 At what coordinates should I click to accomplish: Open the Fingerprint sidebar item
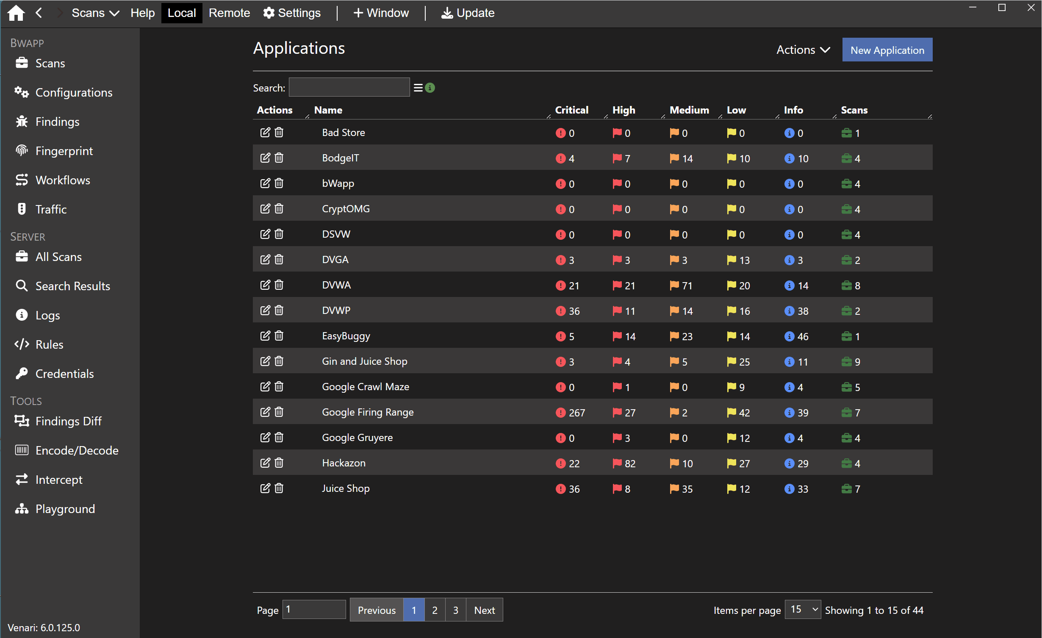coord(64,151)
